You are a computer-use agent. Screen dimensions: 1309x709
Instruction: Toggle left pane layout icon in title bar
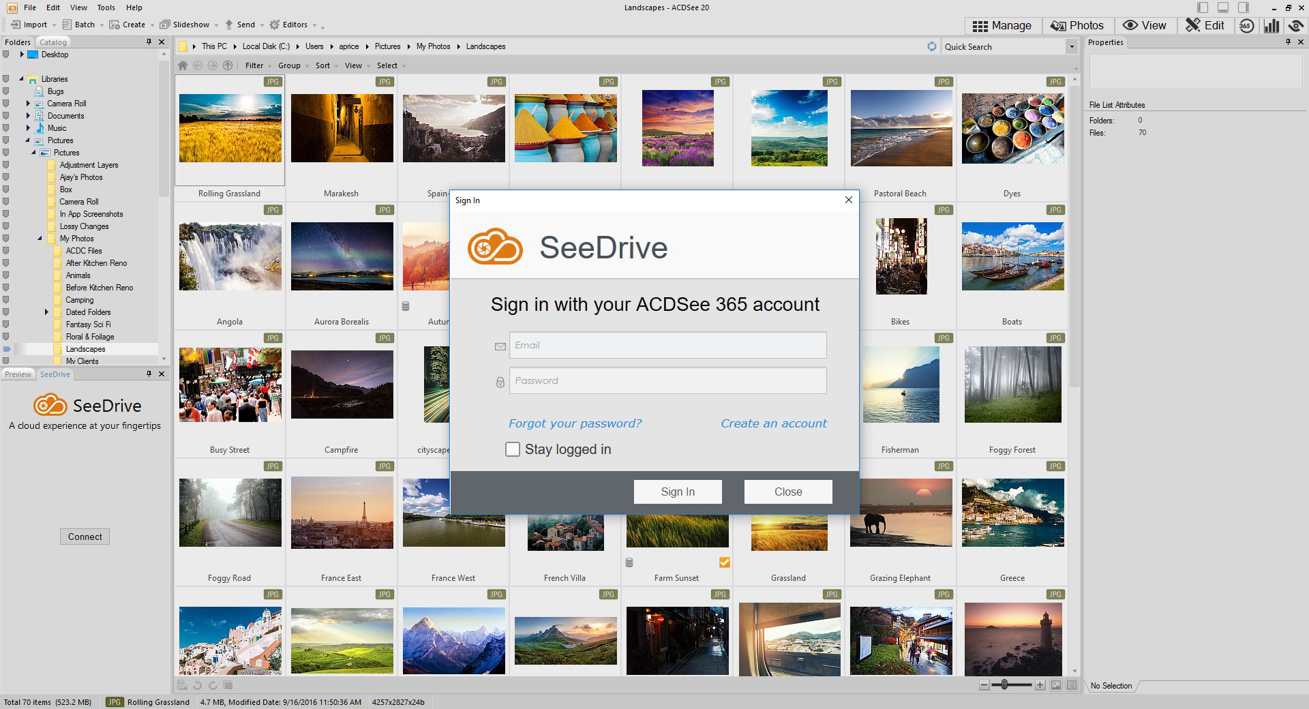pos(1203,7)
